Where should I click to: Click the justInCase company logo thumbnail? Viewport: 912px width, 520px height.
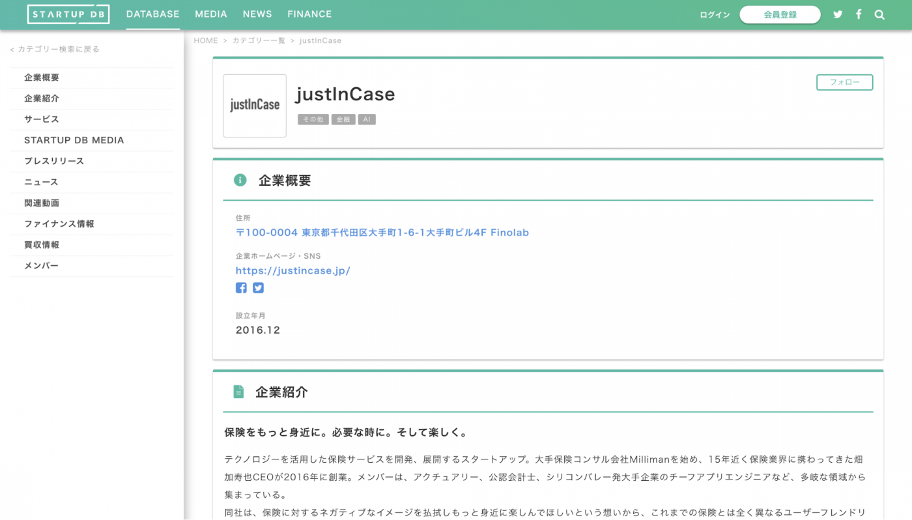pos(254,106)
